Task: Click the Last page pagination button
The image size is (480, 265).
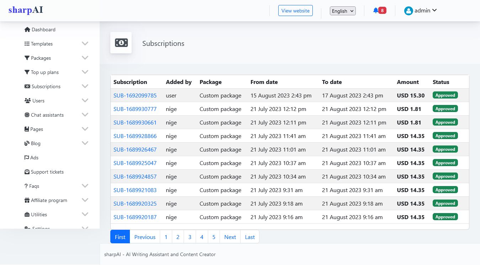Action: pos(250,237)
